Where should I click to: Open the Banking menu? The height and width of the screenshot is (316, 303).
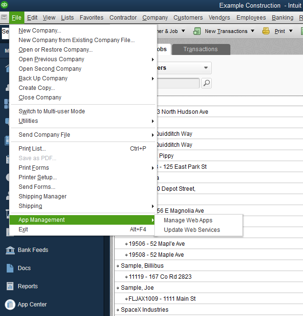(x=282, y=18)
